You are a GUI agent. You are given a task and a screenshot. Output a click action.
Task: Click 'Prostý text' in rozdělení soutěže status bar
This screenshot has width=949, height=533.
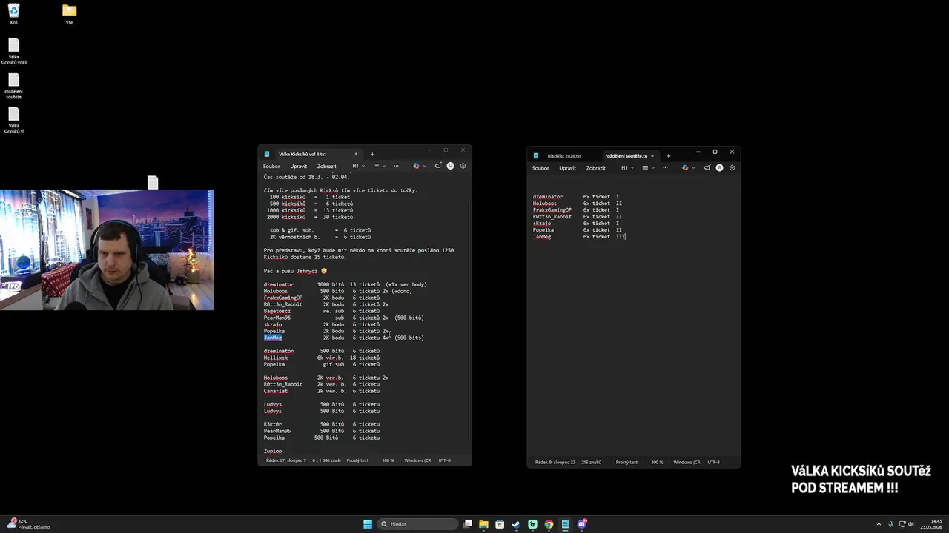626,462
